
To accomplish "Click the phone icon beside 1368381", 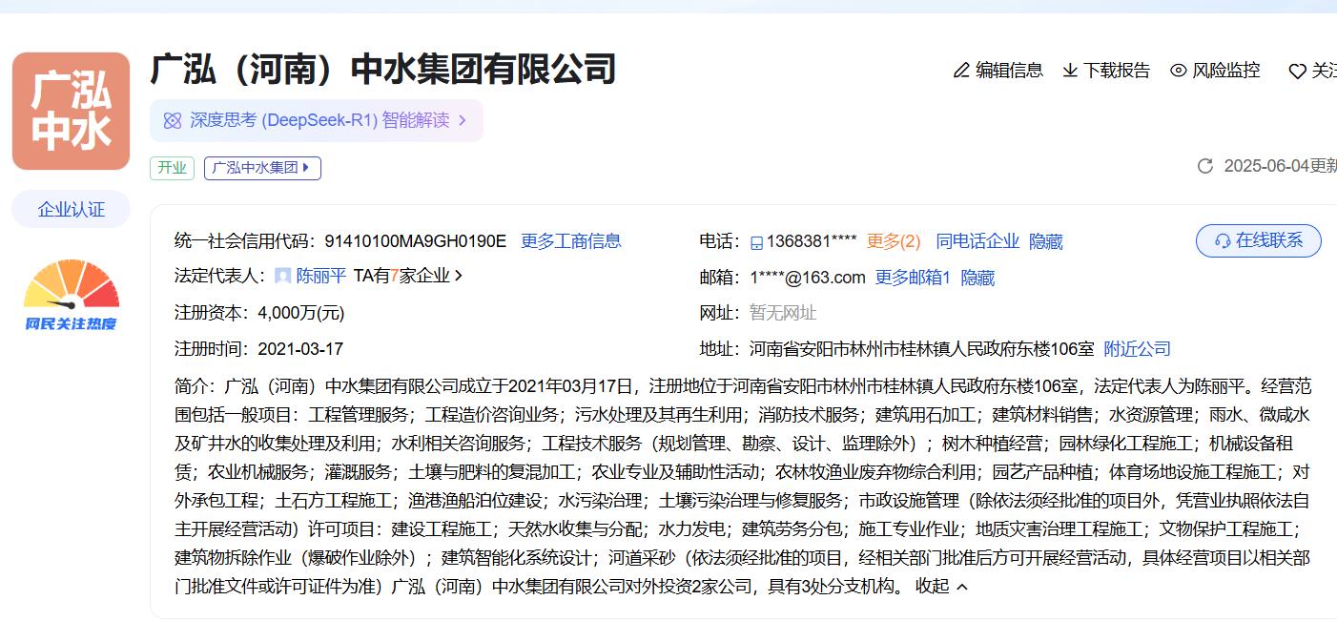I will 757,242.
